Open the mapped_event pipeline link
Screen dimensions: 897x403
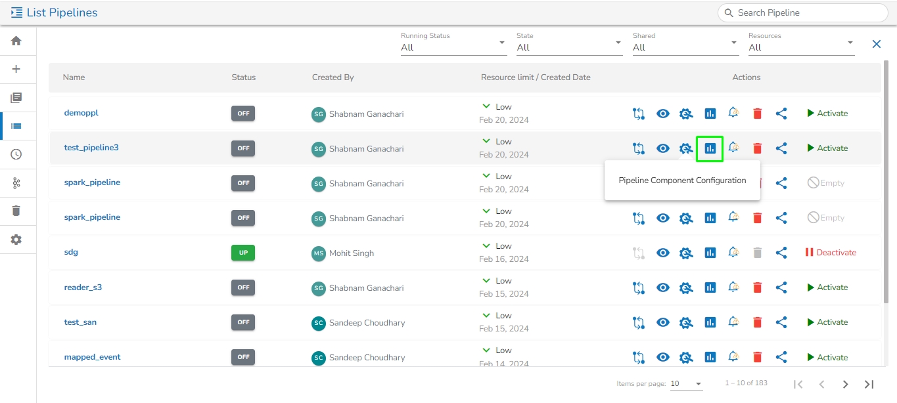pyautogui.click(x=92, y=357)
